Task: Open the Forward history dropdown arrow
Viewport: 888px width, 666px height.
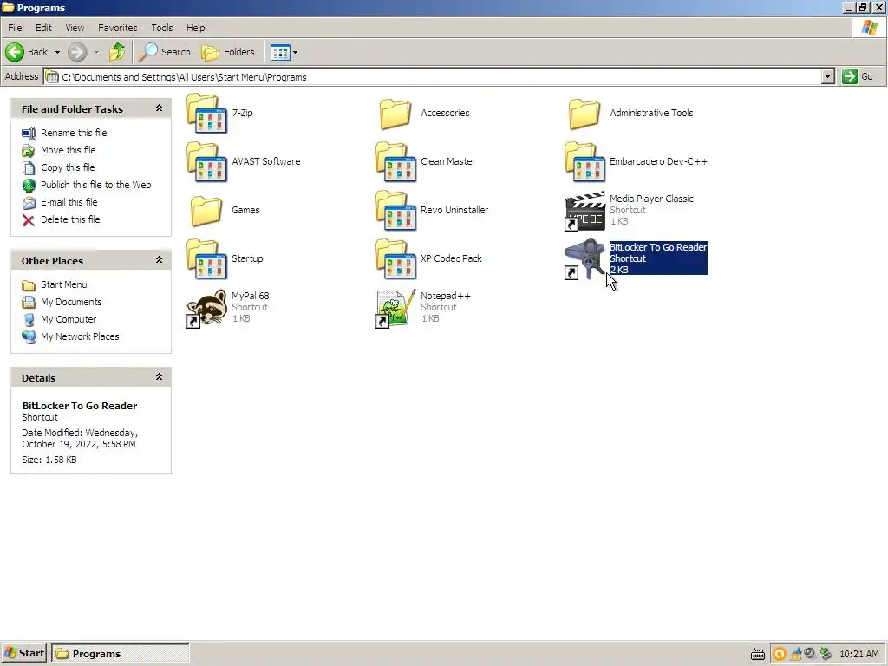Action: click(x=96, y=52)
